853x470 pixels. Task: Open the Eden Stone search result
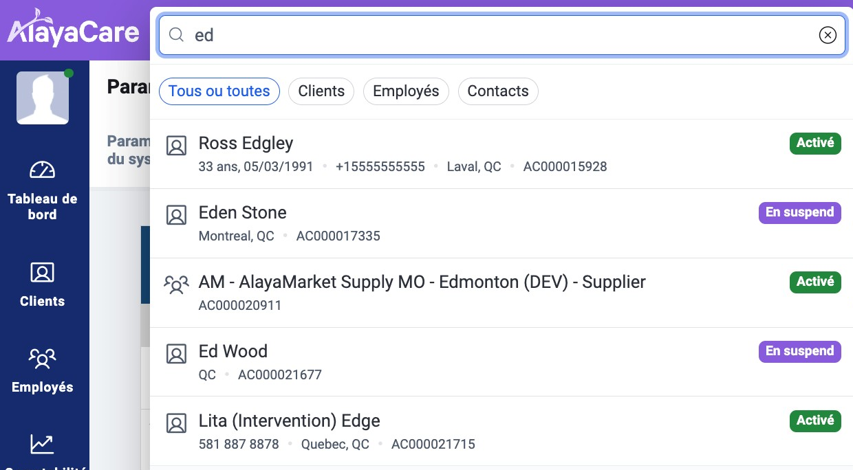[x=242, y=212]
